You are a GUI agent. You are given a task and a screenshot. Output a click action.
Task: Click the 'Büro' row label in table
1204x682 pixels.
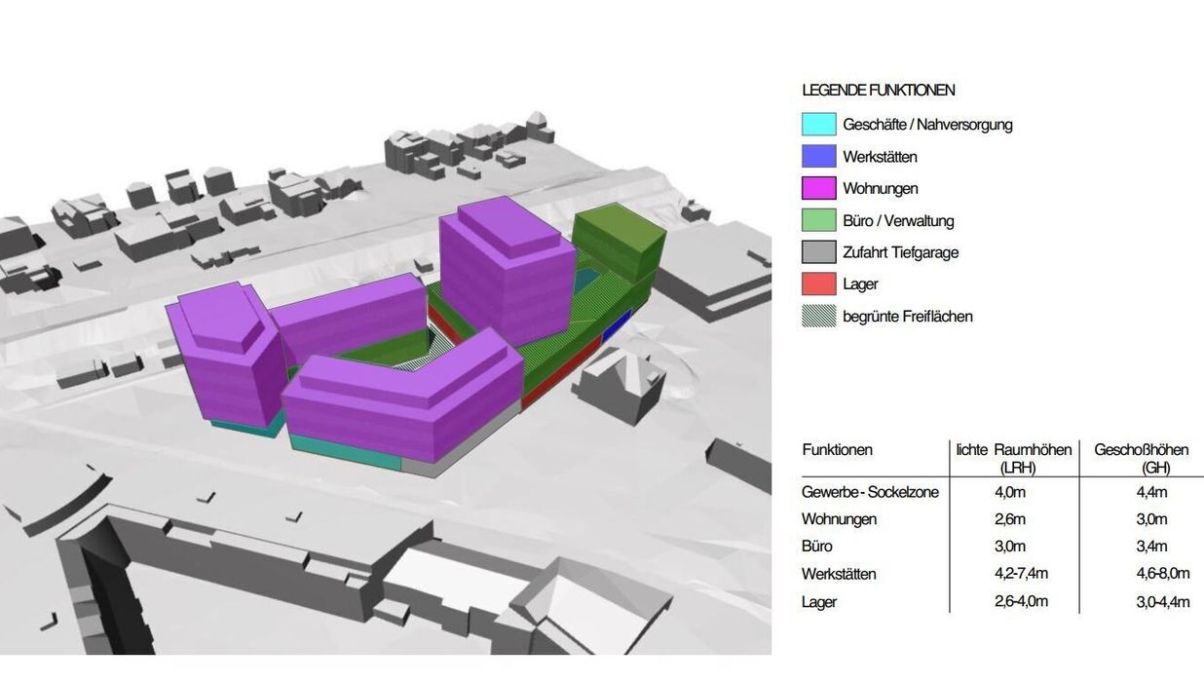(x=818, y=547)
